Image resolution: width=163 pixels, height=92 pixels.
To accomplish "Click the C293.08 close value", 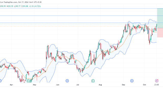I will pyautogui.click(x=25, y=6).
